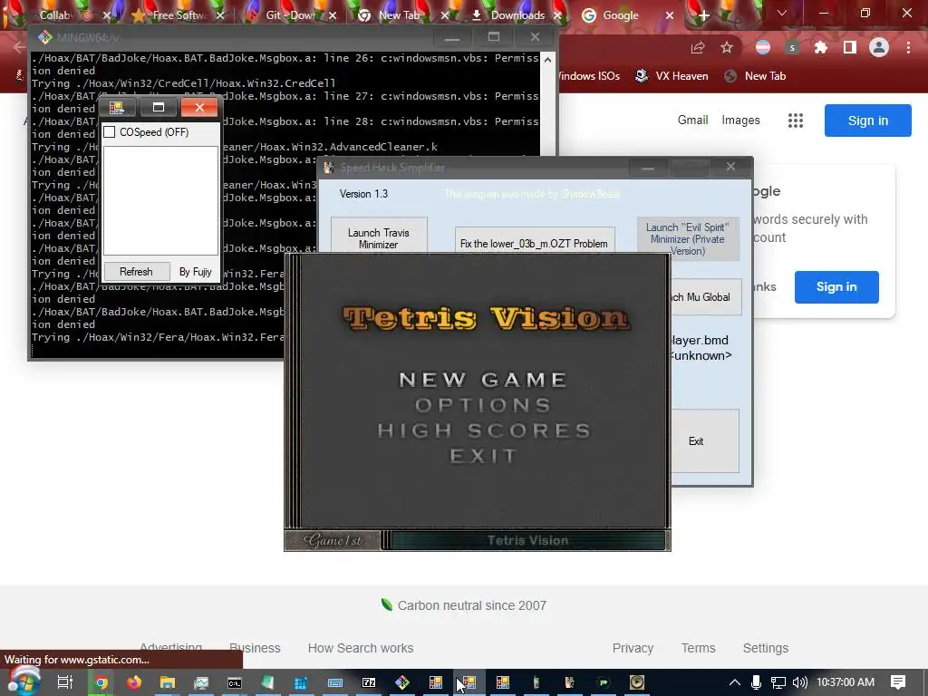
Task: Click the 'By Fujiy' label in COSpeed
Action: 196,272
